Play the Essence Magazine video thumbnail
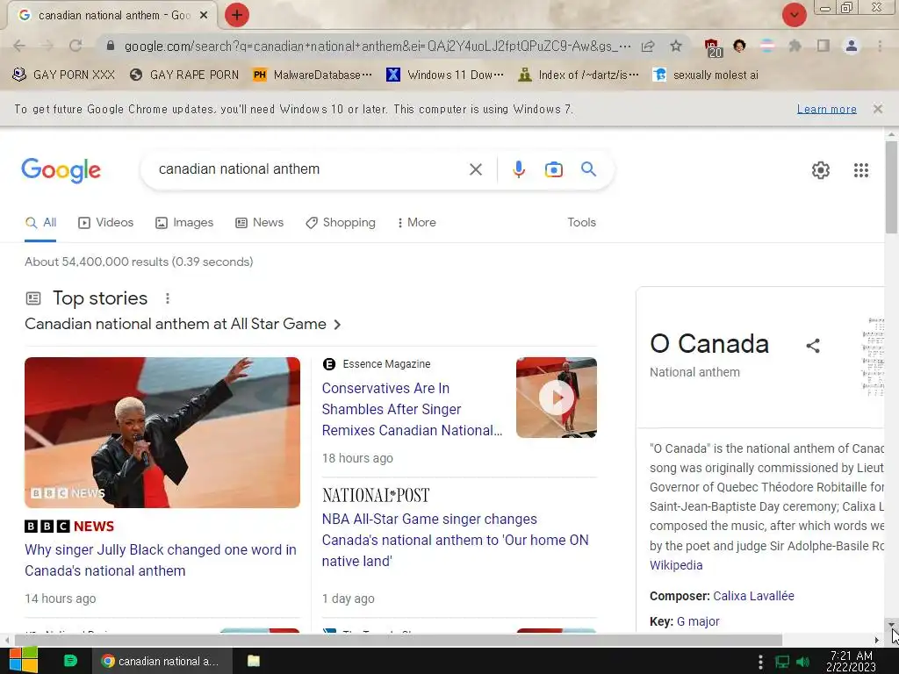 pyautogui.click(x=556, y=398)
